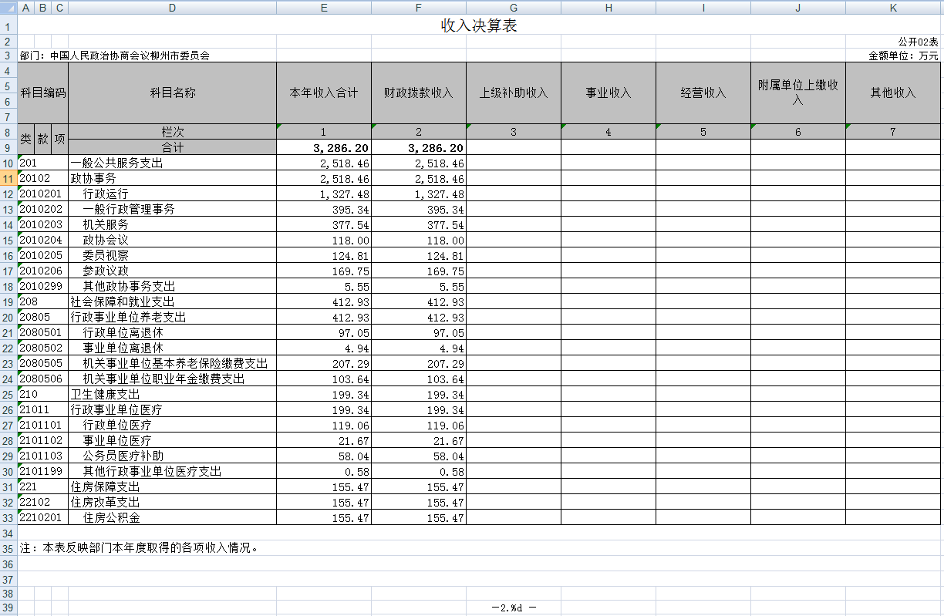Click column header E
This screenshot has height=616, width=944.
click(x=324, y=8)
